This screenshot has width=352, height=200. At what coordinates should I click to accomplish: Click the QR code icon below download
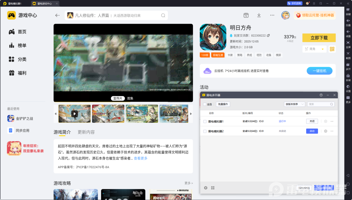(x=332, y=49)
